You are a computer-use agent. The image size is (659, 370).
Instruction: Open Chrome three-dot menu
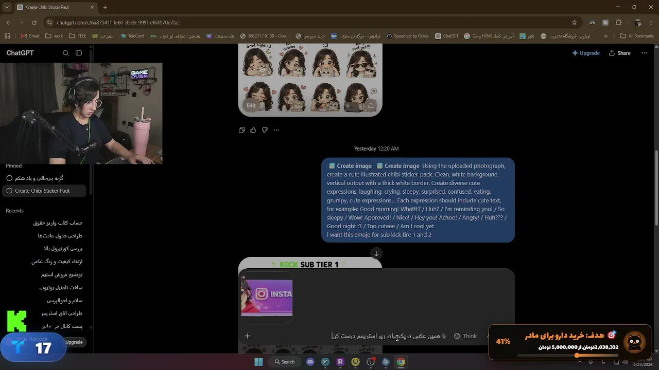pos(651,23)
